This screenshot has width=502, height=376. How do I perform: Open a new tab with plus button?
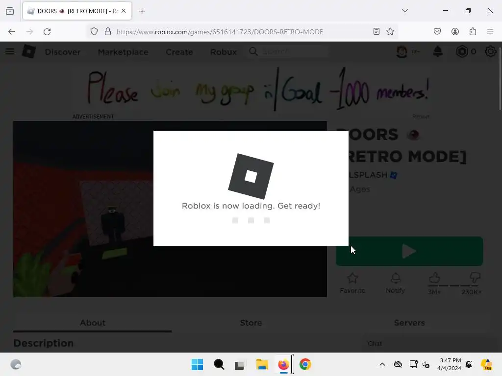point(142,11)
